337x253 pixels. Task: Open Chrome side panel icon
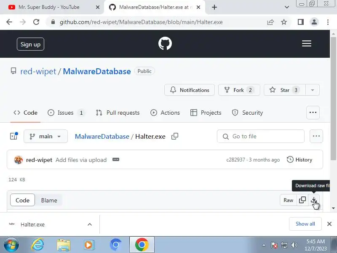[x=301, y=22]
